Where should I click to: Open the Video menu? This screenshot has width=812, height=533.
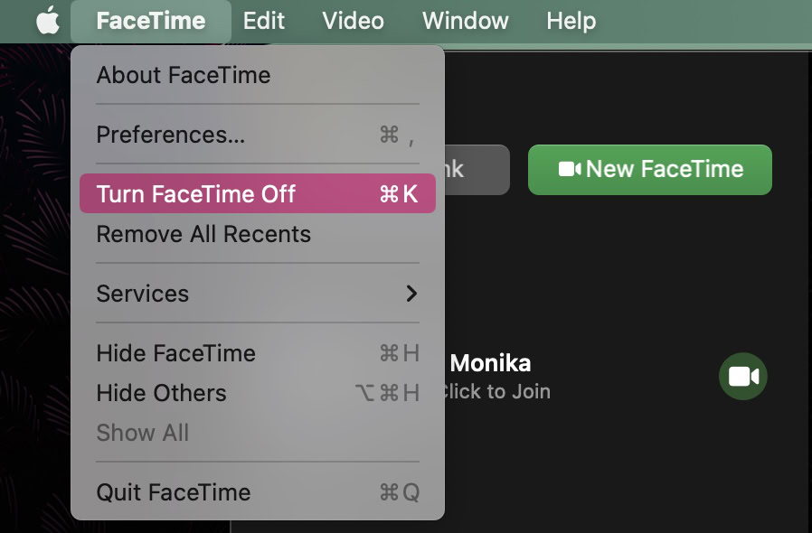[353, 20]
